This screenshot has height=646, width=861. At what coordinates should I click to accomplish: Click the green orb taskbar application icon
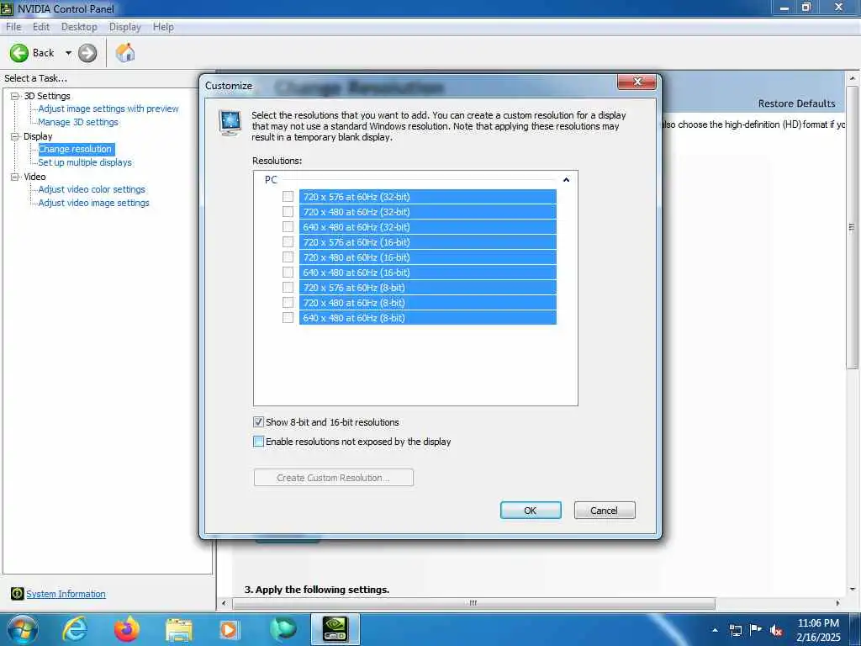283,629
